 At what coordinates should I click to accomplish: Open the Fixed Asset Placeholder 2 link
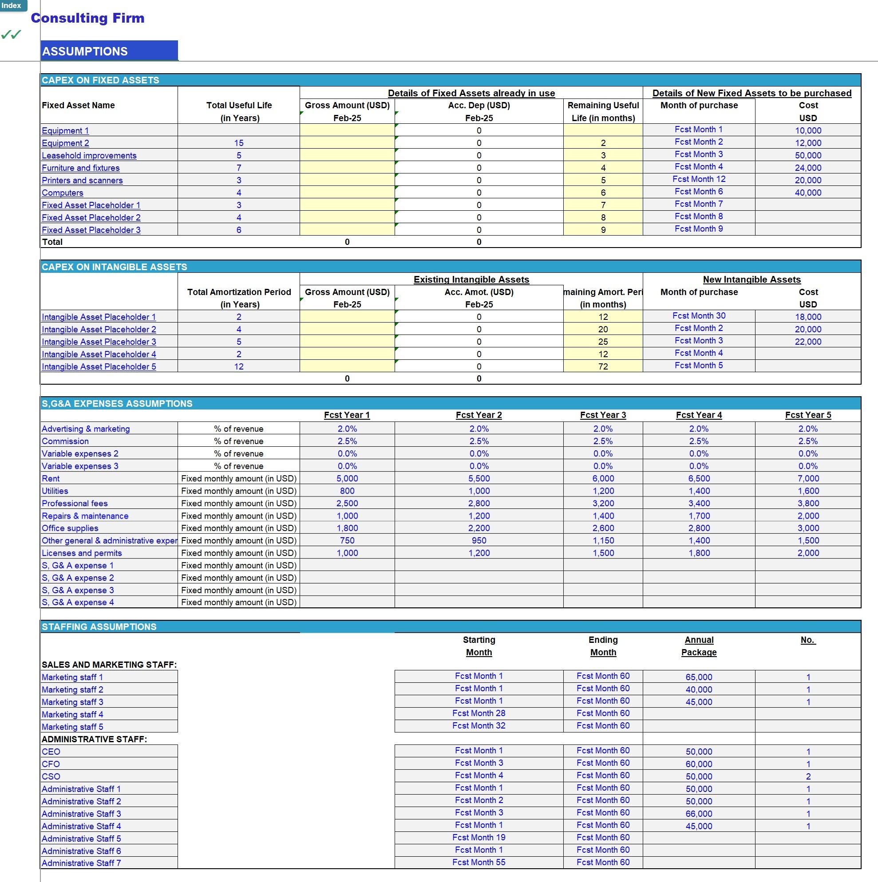click(x=91, y=217)
